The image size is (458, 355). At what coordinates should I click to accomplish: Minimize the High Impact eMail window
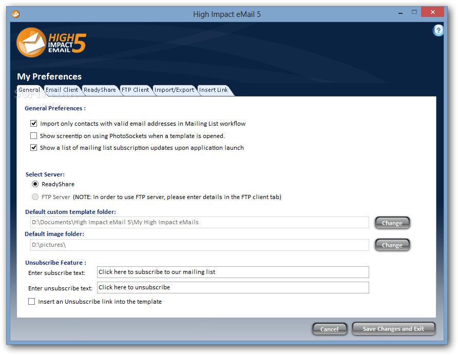400,13
